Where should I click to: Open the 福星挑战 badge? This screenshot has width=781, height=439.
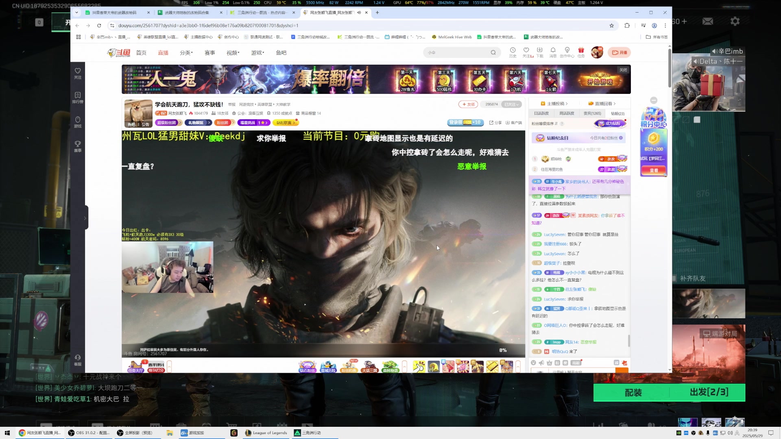pos(254,122)
